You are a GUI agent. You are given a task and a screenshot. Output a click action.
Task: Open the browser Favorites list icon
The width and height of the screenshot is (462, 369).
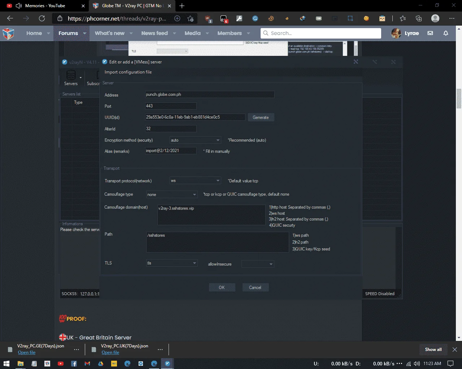pyautogui.click(x=403, y=18)
